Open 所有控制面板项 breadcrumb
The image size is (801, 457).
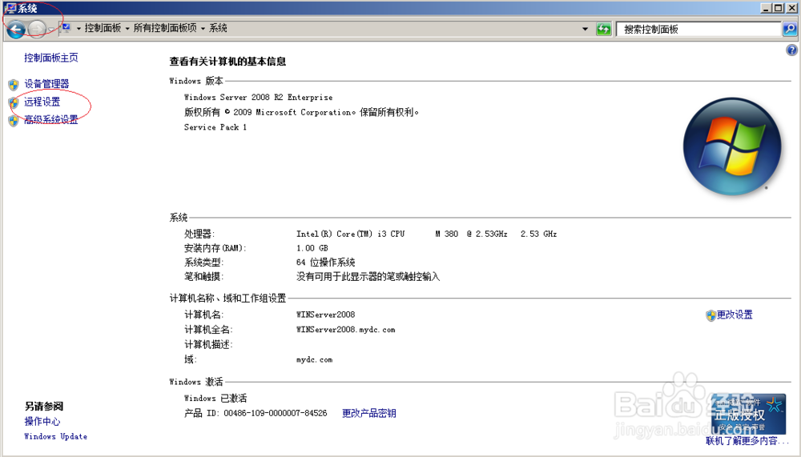pos(165,28)
